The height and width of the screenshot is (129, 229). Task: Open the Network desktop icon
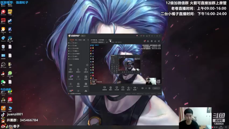point(3,39)
